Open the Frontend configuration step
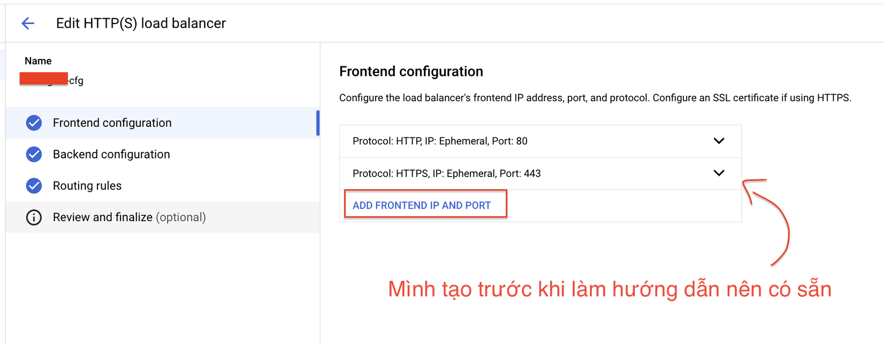Viewport: 883px width, 344px height. click(112, 123)
